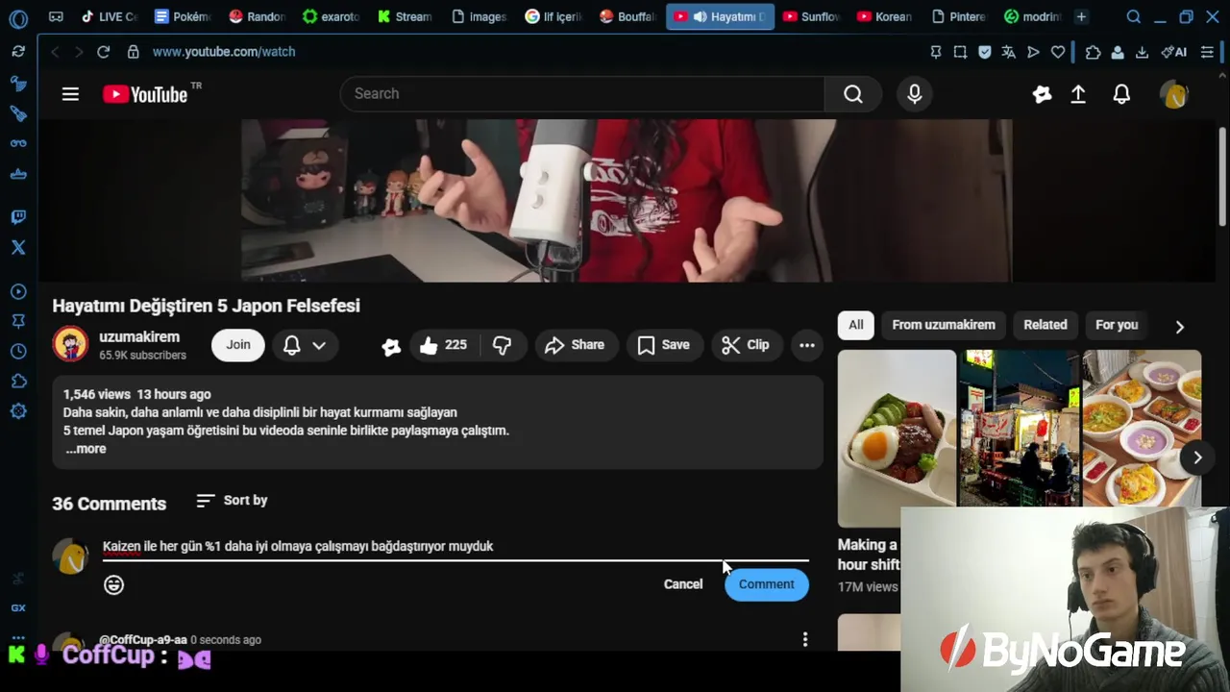Dislike the video
The image size is (1230, 692).
click(x=502, y=345)
